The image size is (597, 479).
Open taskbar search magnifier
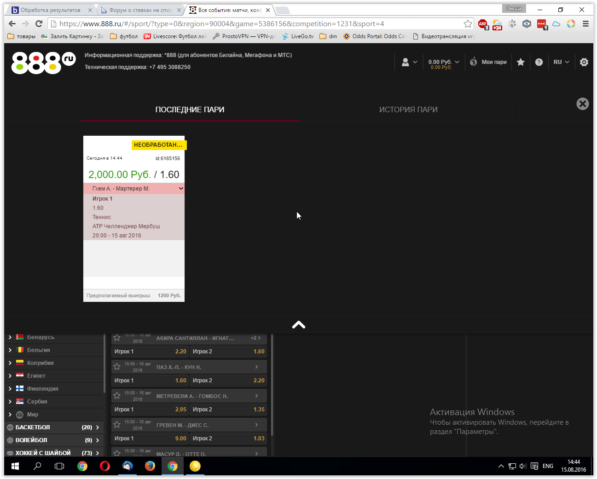click(x=37, y=466)
